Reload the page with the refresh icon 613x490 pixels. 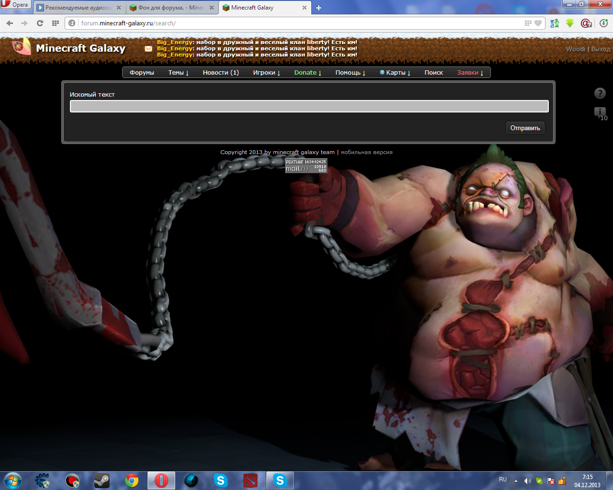click(40, 23)
